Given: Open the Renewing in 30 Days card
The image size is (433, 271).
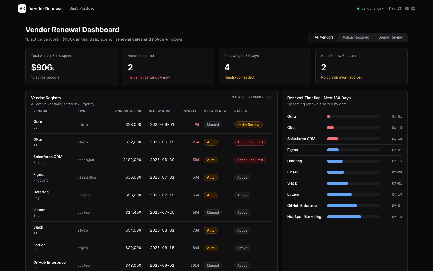Looking at the screenshot, I should point(265,67).
